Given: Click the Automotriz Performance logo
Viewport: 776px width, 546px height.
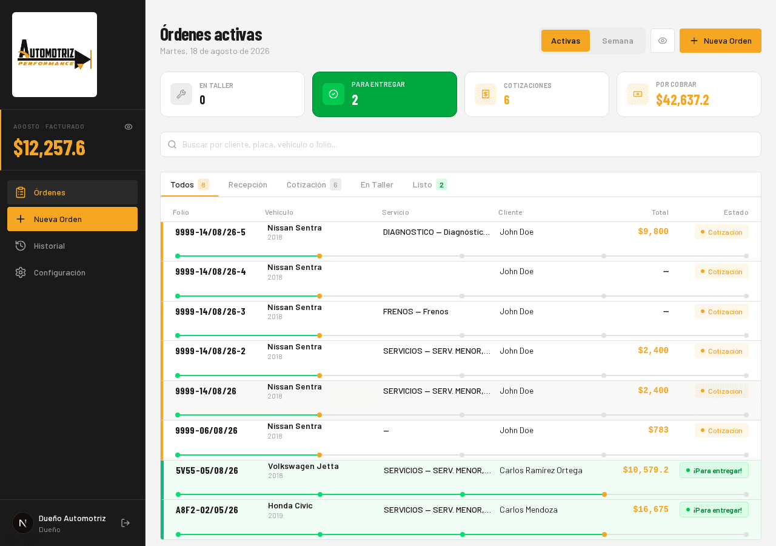Looking at the screenshot, I should coord(55,55).
